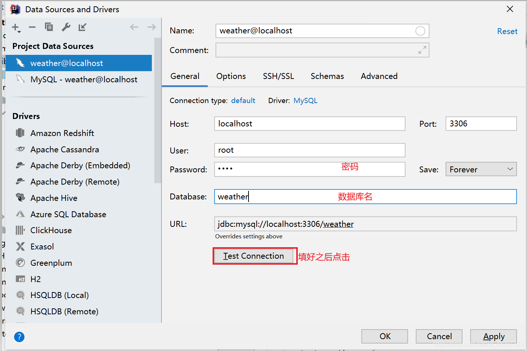The image size is (527, 351).
Task: Open help with question mark icon
Action: pyautogui.click(x=19, y=337)
